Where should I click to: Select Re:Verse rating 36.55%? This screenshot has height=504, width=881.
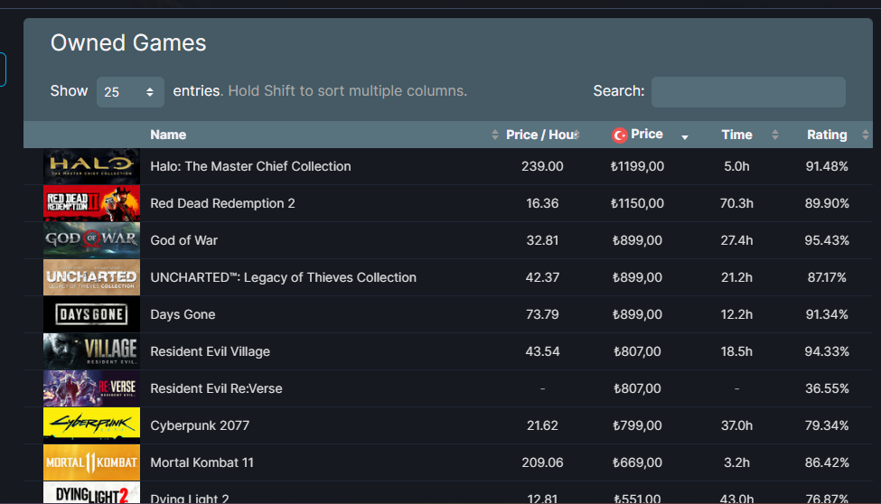click(x=827, y=388)
